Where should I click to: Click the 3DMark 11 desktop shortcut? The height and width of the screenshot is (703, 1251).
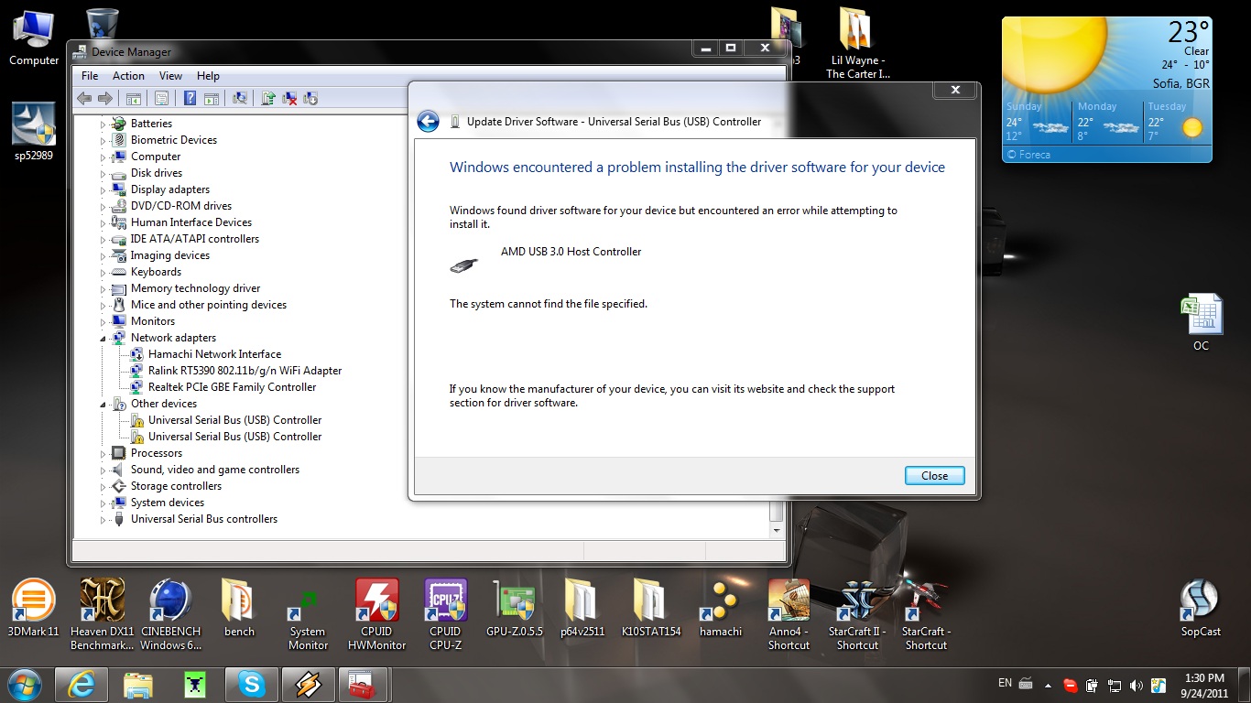click(33, 608)
